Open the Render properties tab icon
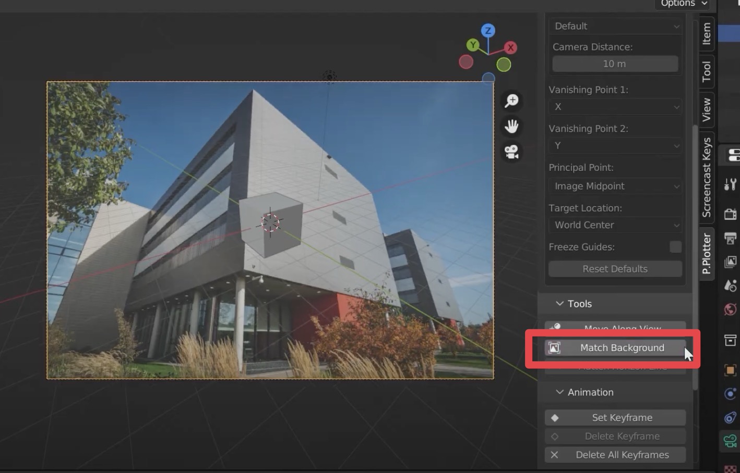Screen dimensions: 740x473 point(730,214)
